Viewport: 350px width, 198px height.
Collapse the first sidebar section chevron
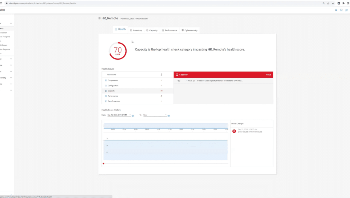pos(11,23)
